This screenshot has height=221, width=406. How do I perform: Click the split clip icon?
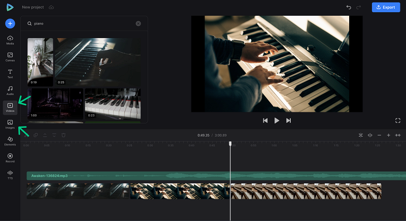(x=361, y=135)
